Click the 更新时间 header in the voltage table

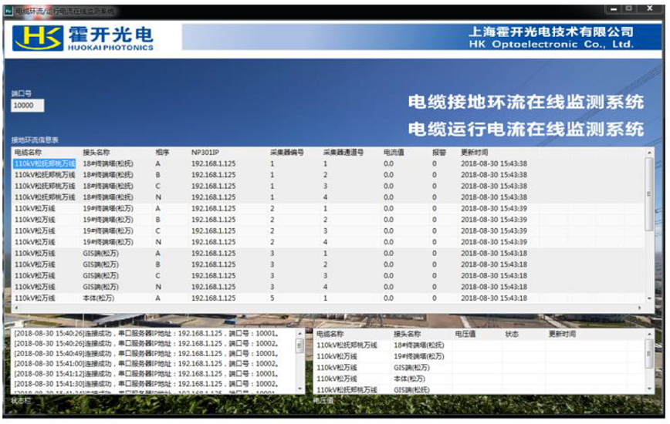click(x=562, y=334)
